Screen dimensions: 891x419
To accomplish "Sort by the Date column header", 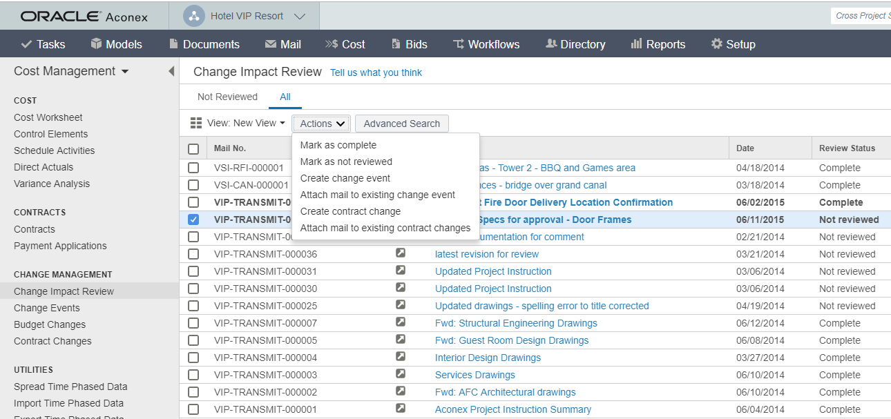I will [x=745, y=148].
